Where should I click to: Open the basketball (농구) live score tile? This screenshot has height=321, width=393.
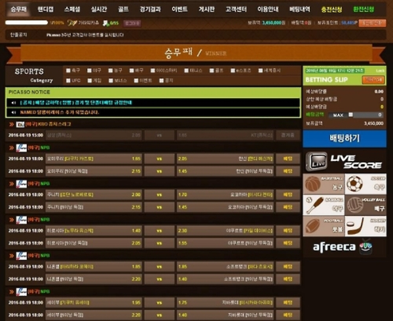pos(324,184)
